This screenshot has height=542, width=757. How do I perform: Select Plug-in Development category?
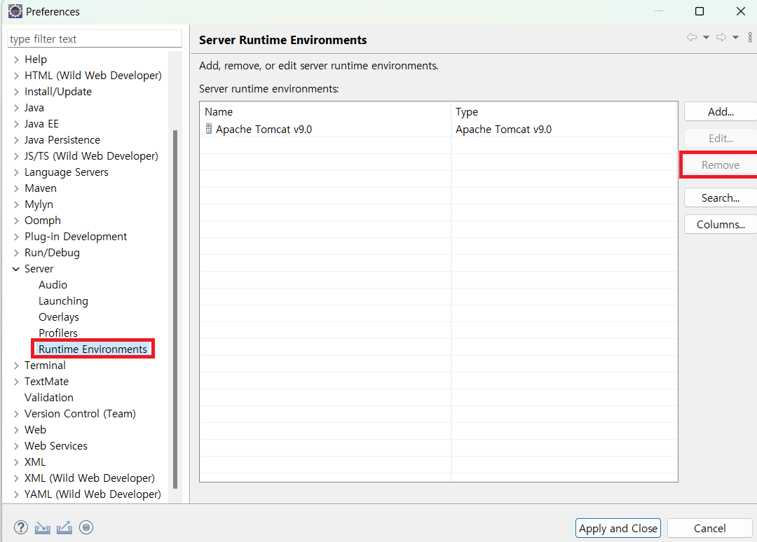pos(75,236)
